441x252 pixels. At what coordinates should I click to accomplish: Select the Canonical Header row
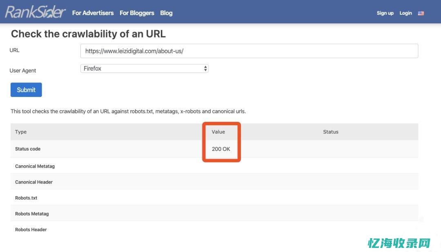point(34,182)
